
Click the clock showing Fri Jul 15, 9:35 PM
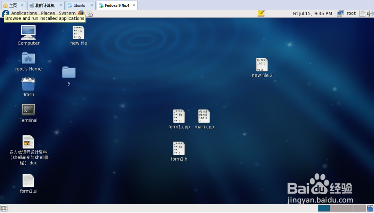pyautogui.click(x=312, y=13)
